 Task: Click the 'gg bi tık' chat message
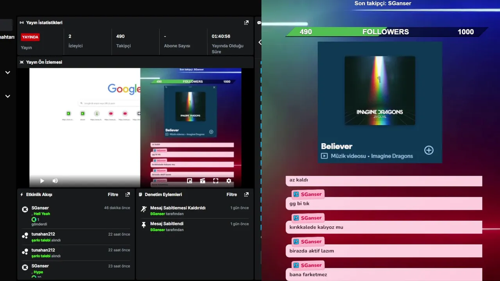pyautogui.click(x=384, y=204)
